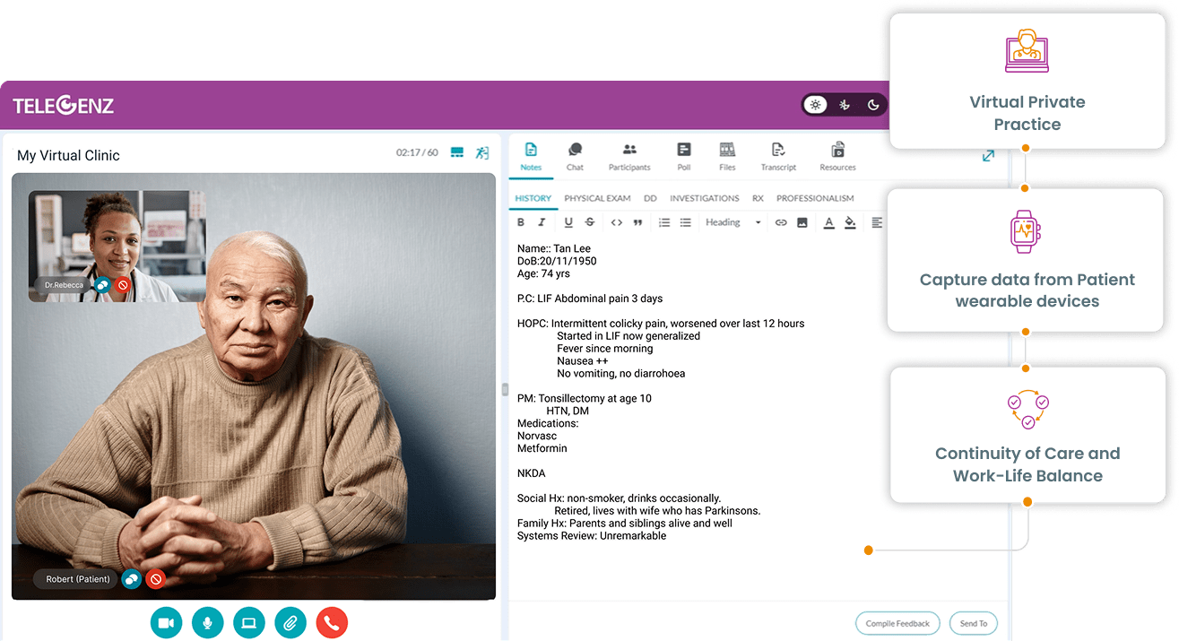Select the INVESTIGATIONS tab
Viewport: 1179px width, 641px height.
coord(704,198)
